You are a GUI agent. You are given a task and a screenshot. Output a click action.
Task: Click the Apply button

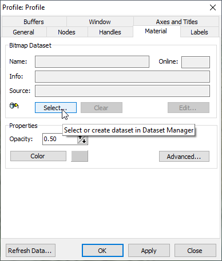tap(149, 251)
